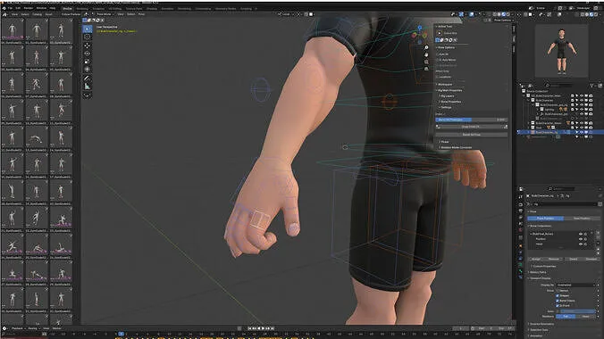The image size is (604, 339).
Task: Toggle eye icon for top outliner collection
Action: (582, 95)
